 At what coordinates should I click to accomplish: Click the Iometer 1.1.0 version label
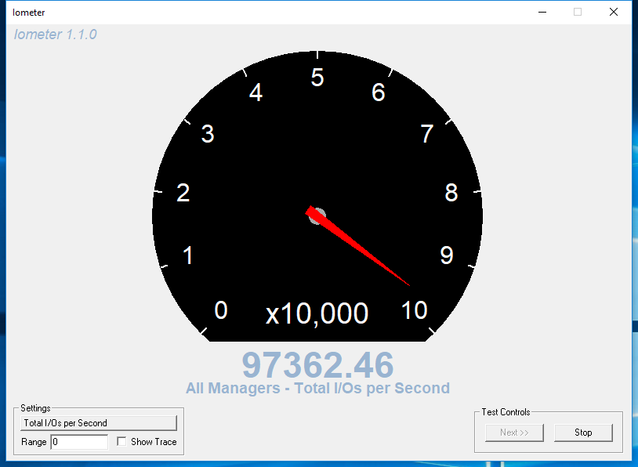(56, 34)
